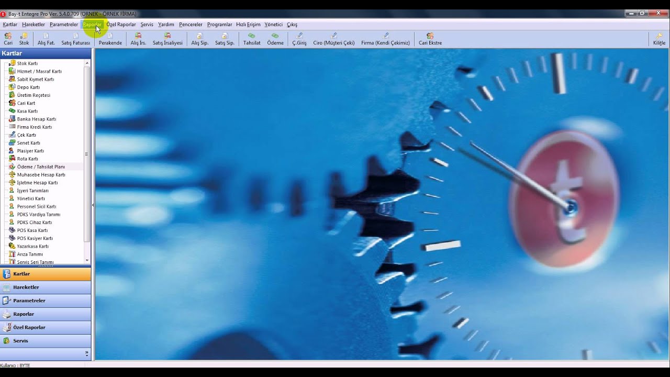
Task: Select Personel Sicil Kartı in the list
Action: [x=37, y=206]
